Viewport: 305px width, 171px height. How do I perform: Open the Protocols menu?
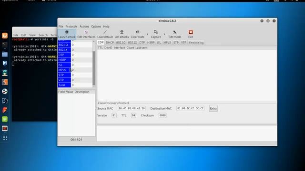click(71, 27)
